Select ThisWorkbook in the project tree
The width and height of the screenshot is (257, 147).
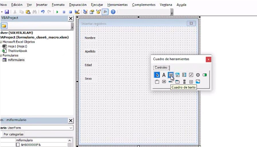click(x=17, y=51)
